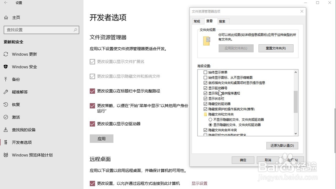Select 显示隐藏的文件、文件夹和驱动器 radio
336x189 pixels.
[210, 125]
